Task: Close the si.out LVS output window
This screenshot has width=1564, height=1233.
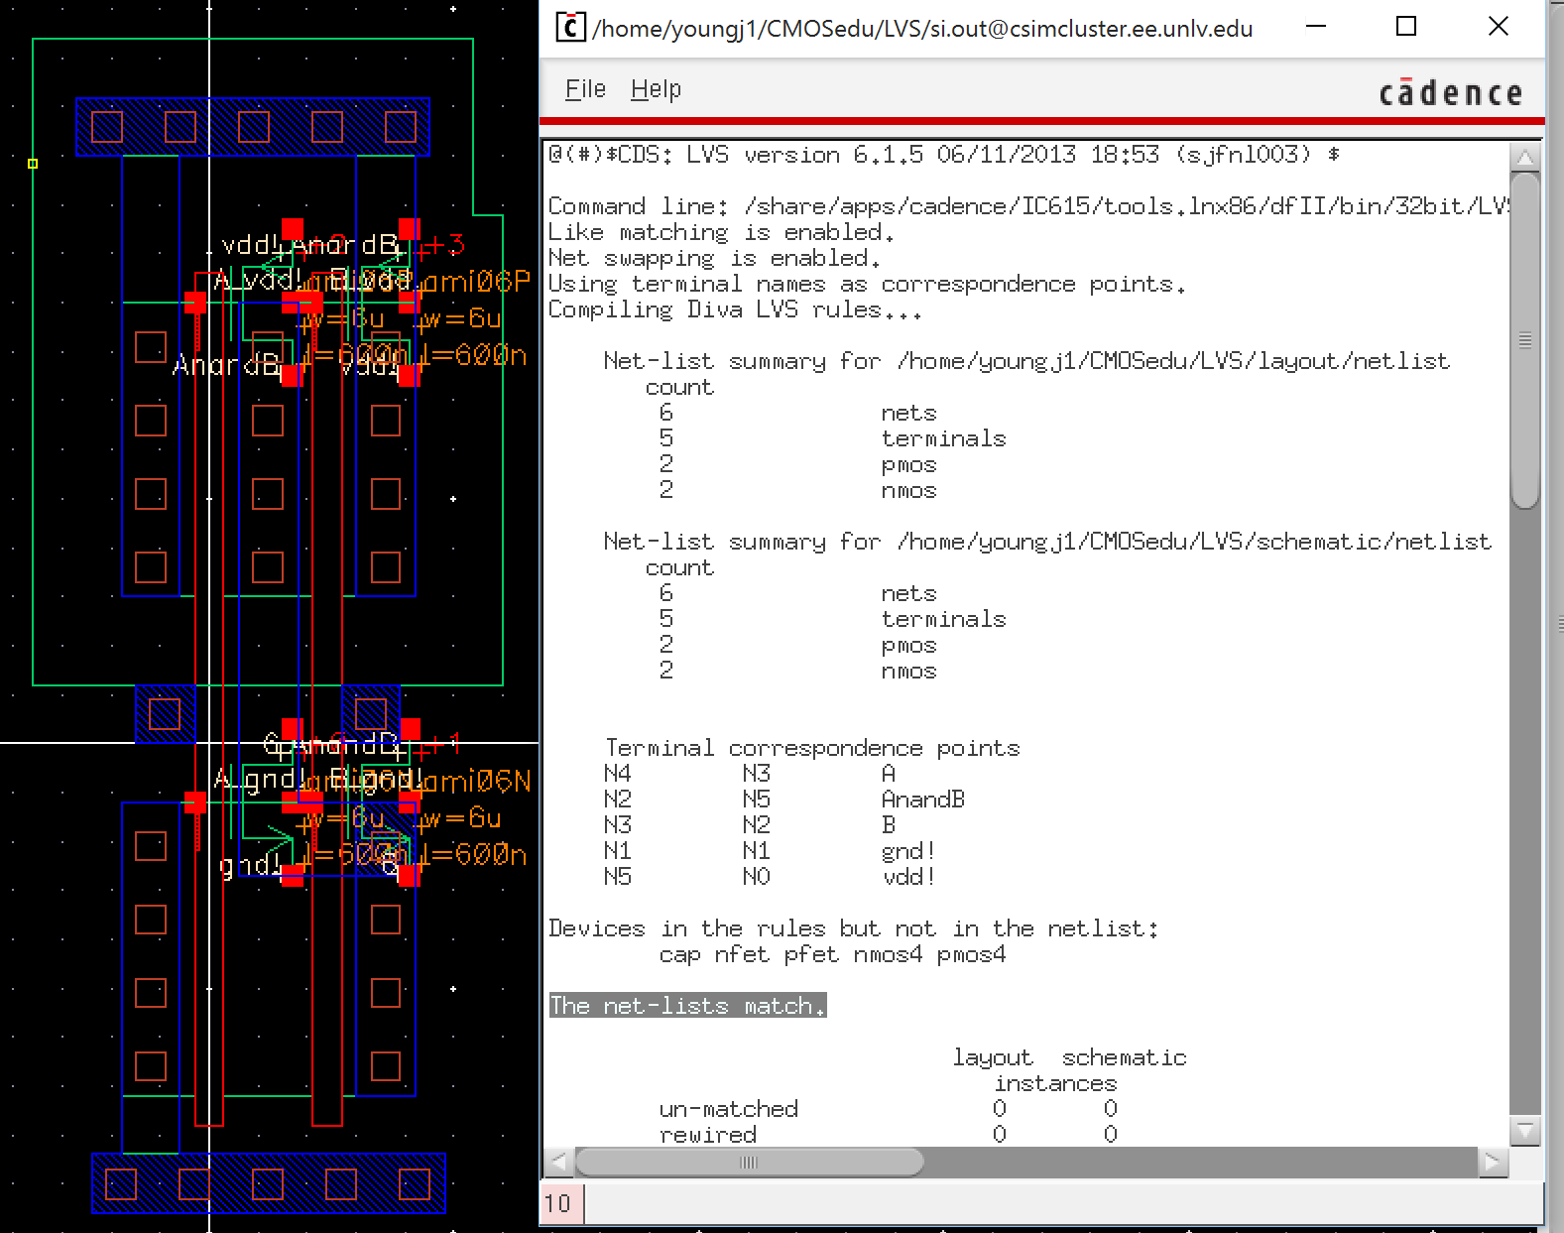Action: [x=1498, y=27]
